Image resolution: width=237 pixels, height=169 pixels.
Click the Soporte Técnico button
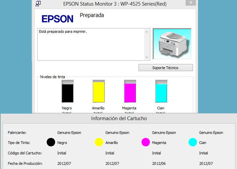pyautogui.click(x=166, y=68)
